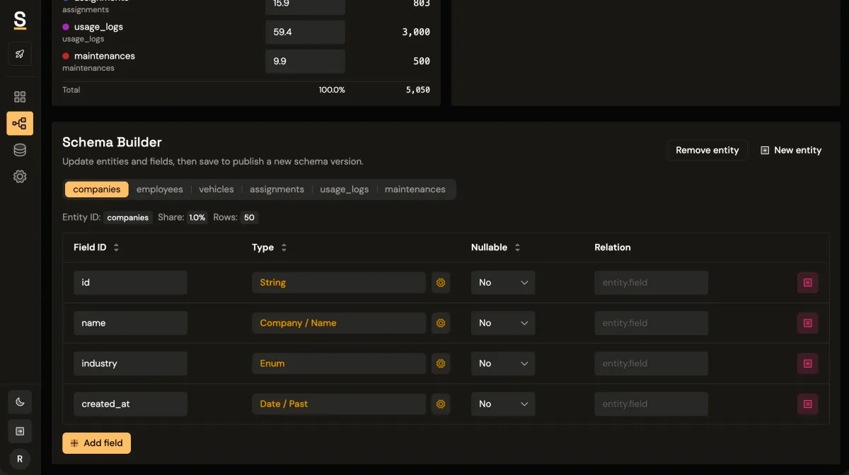This screenshot has height=475, width=849.
Task: Open the database panel from the sidebar
Action: tap(19, 149)
